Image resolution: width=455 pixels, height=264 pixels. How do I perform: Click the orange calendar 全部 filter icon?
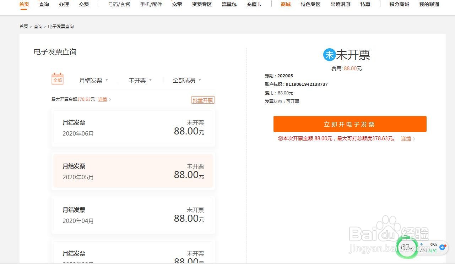57,79
